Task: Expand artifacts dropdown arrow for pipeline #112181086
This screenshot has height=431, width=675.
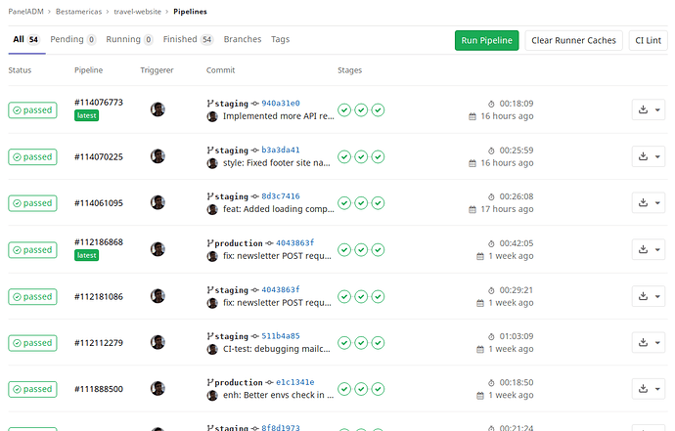Action: [657, 296]
